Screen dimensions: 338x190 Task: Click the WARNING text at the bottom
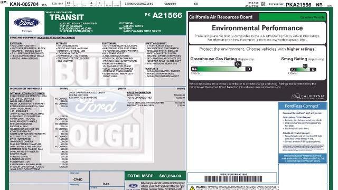[x=202, y=187]
